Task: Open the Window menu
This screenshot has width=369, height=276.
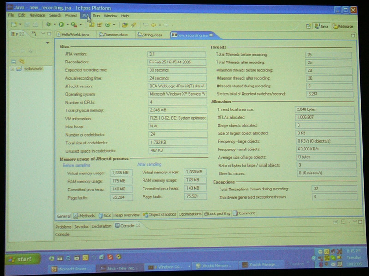Action: [110, 16]
